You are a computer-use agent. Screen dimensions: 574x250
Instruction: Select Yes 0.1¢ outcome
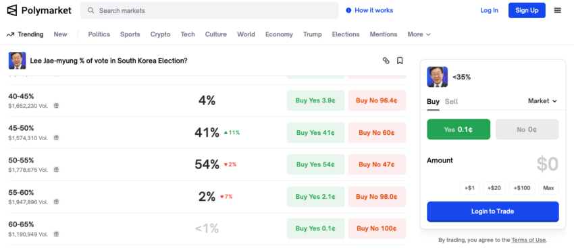click(x=459, y=129)
